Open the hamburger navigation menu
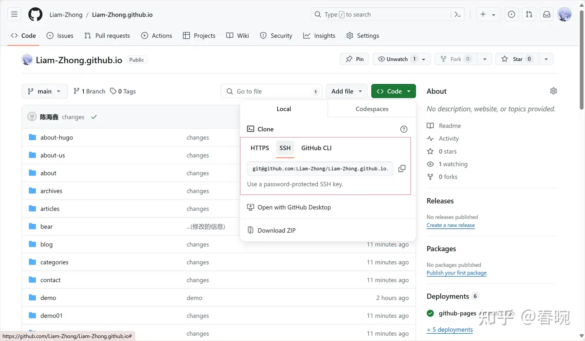Image resolution: width=585 pixels, height=341 pixels. coord(14,15)
